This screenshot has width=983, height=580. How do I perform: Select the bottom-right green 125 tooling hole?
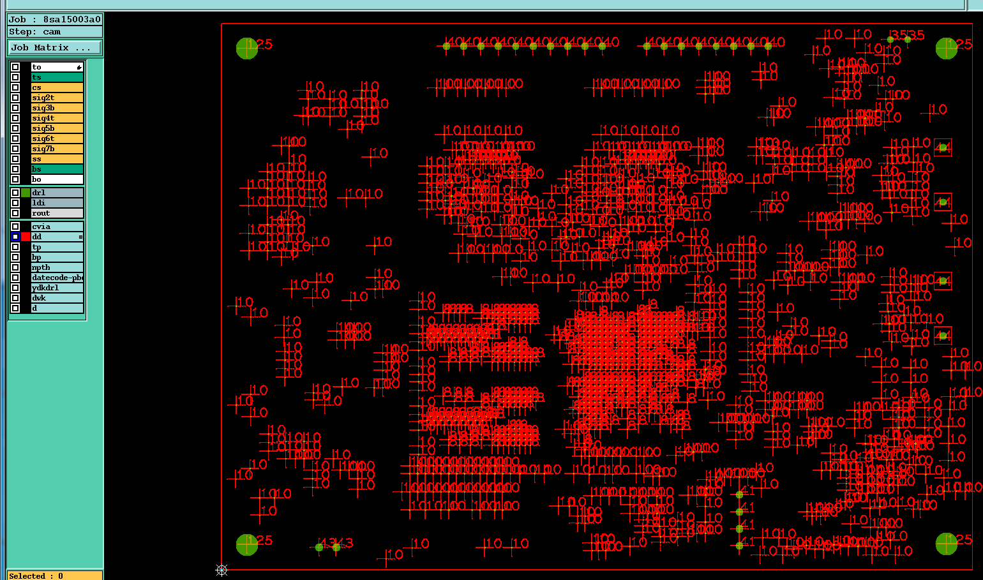pyautogui.click(x=947, y=544)
